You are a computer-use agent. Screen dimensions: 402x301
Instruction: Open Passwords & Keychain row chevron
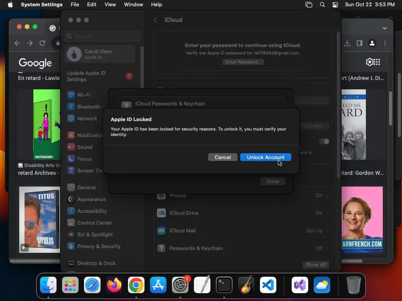click(x=327, y=248)
